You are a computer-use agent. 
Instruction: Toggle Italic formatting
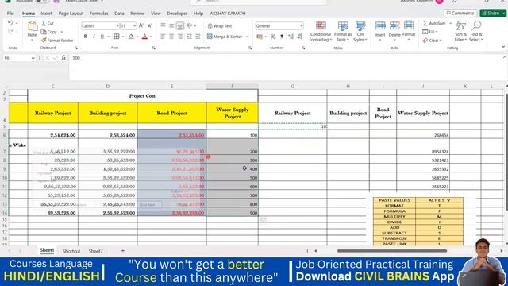pyautogui.click(x=94, y=37)
